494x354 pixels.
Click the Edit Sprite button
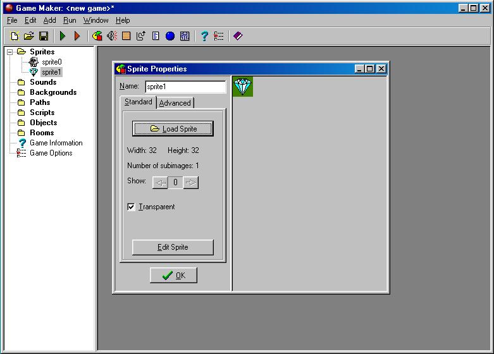[x=173, y=247]
